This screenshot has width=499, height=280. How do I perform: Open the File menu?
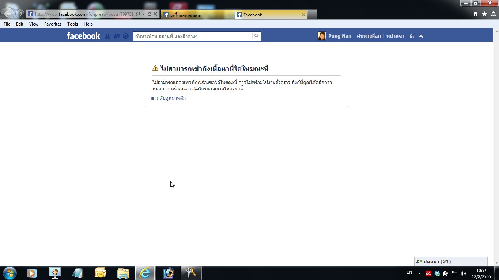(7, 24)
